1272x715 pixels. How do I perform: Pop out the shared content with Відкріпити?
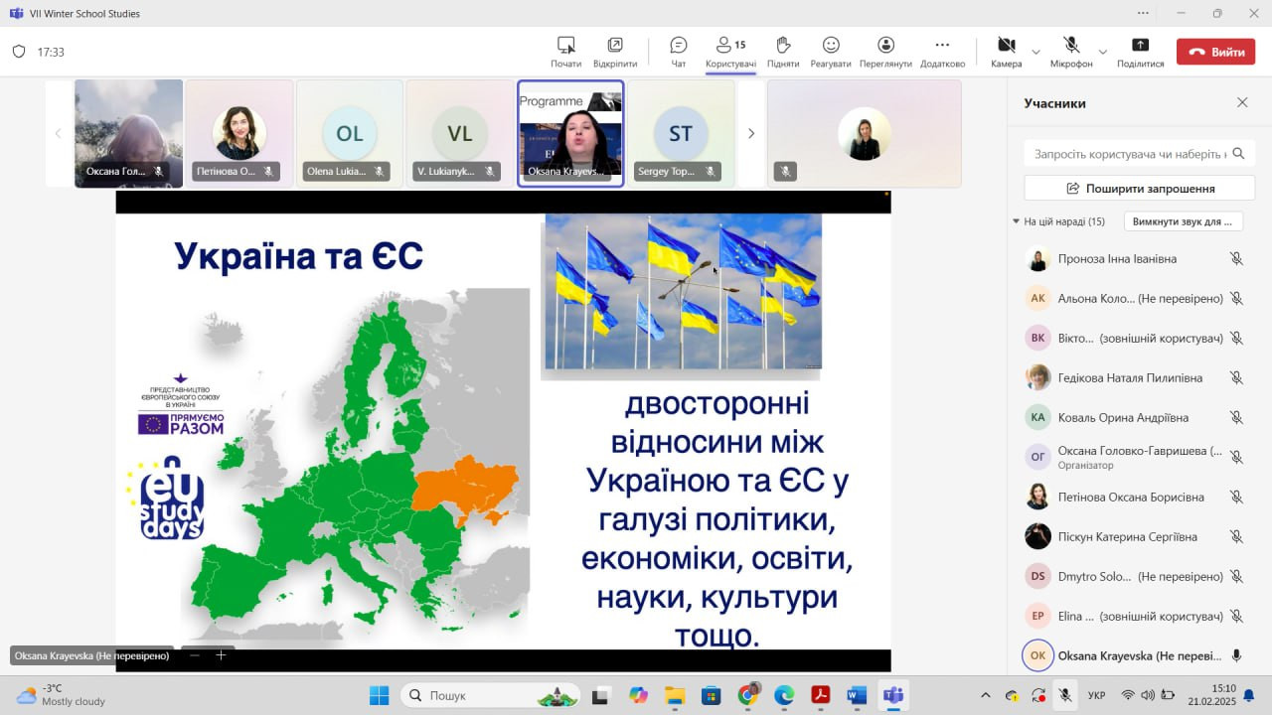[x=615, y=52]
